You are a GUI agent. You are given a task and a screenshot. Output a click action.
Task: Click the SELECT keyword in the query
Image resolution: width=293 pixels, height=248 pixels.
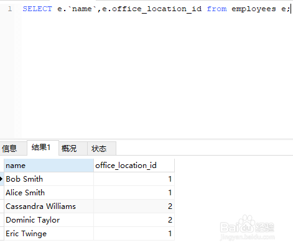point(37,9)
